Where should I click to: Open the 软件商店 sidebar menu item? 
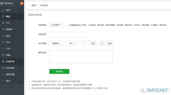click(x=12, y=68)
